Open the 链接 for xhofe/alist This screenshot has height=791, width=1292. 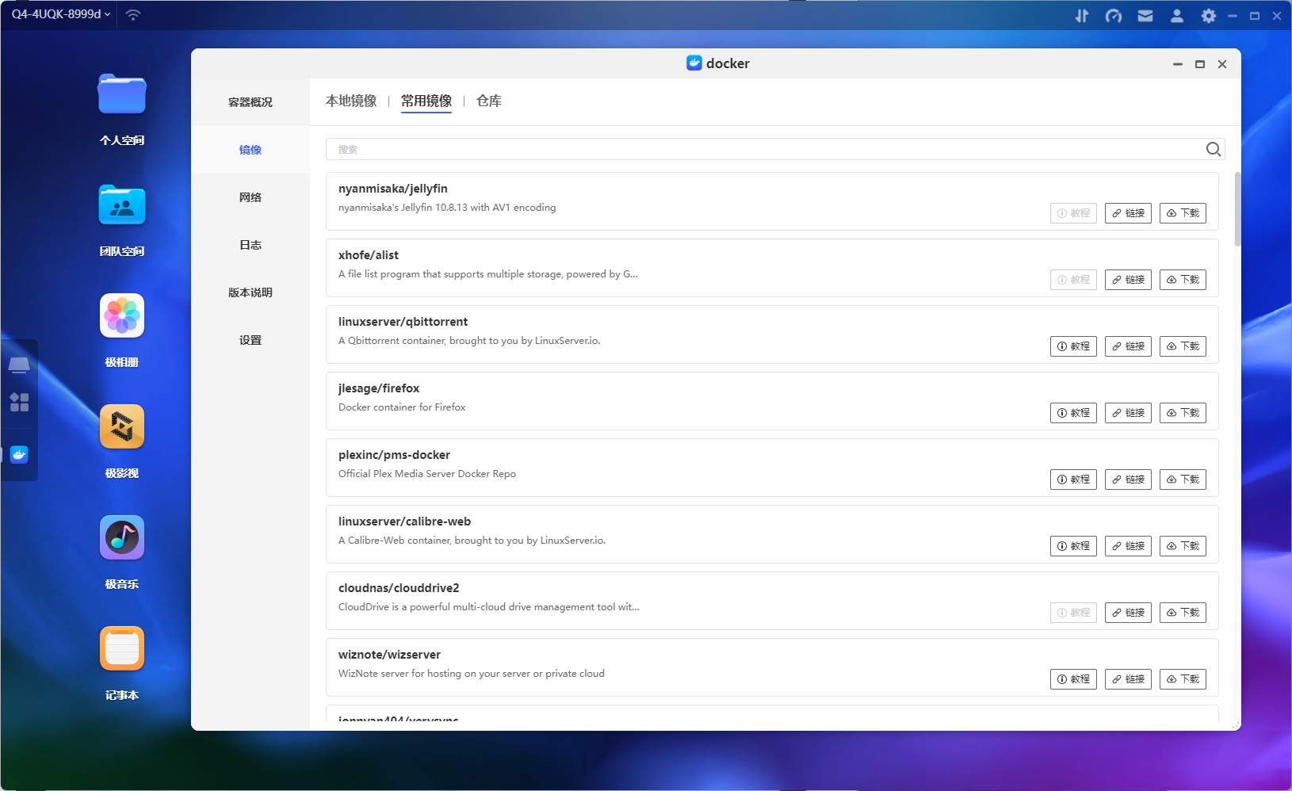pos(1128,280)
